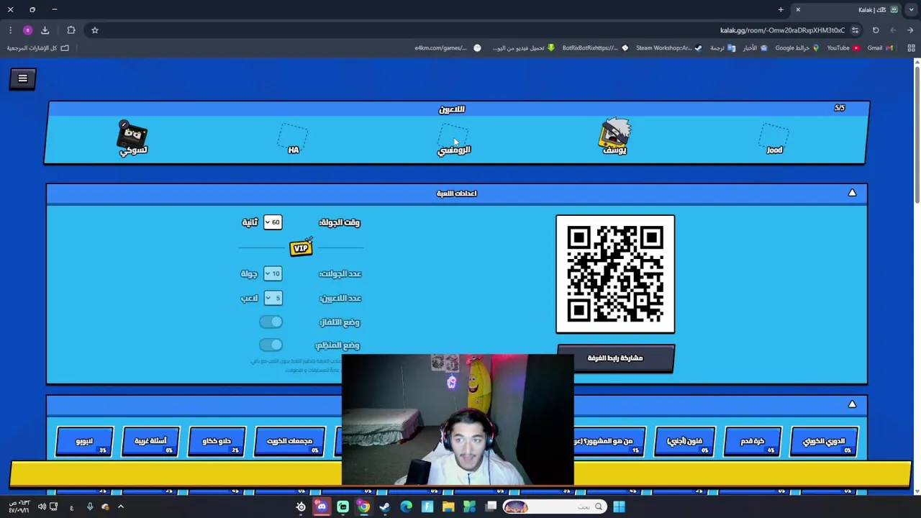The width and height of the screenshot is (921, 518).
Task: Click the room QR code image
Action: point(615,274)
